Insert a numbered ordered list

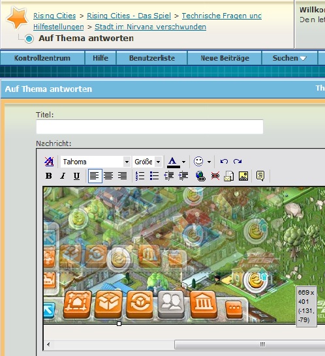click(140, 176)
